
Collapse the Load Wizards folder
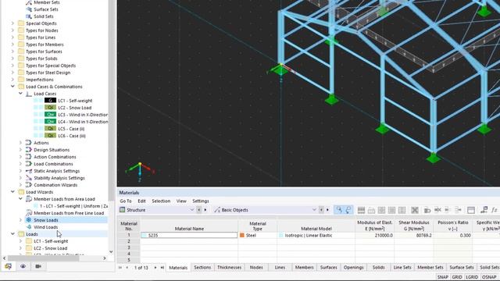pos(12,192)
